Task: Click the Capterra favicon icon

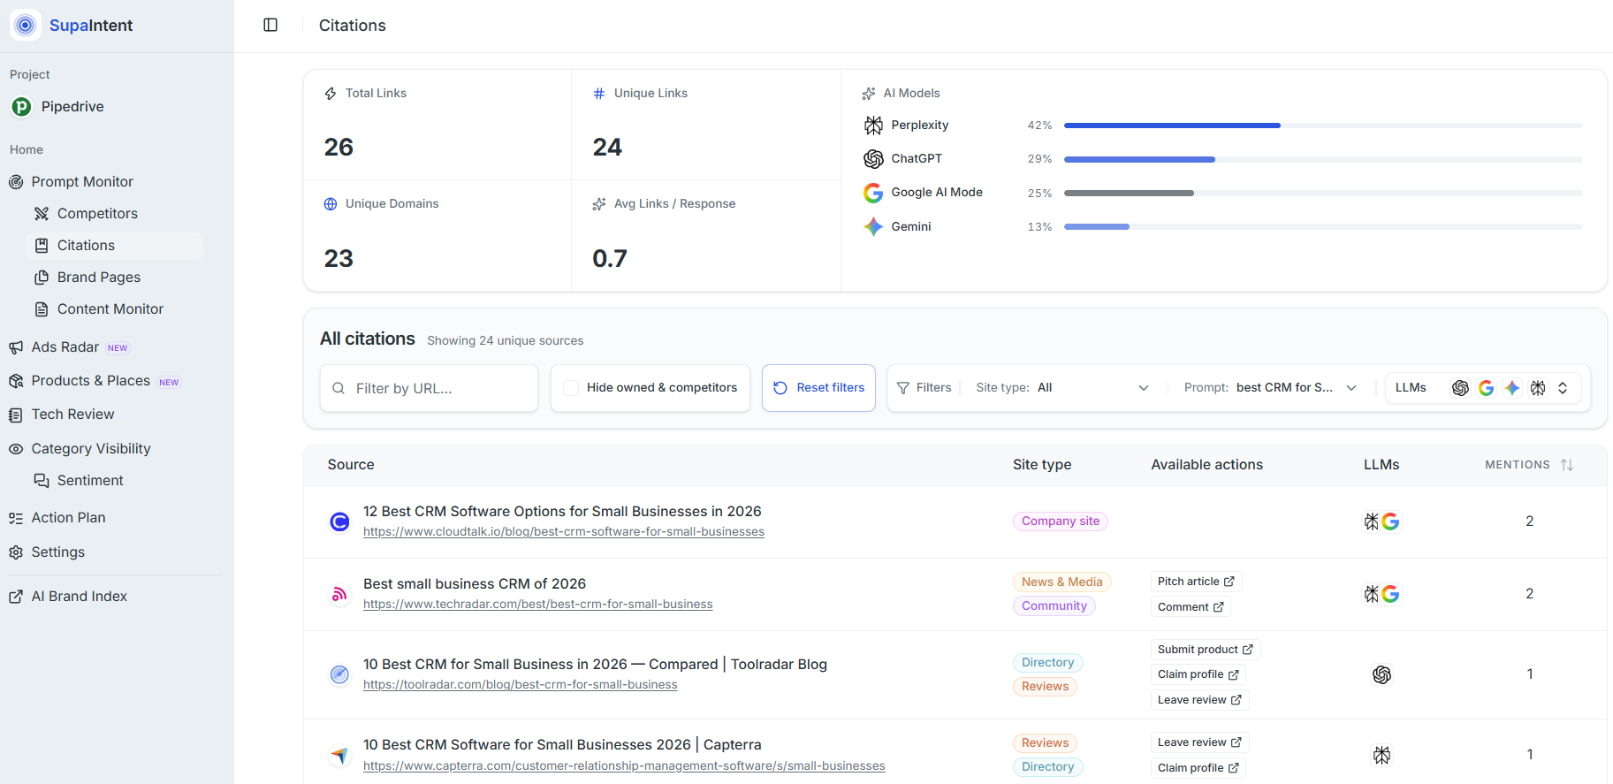Action: click(339, 756)
